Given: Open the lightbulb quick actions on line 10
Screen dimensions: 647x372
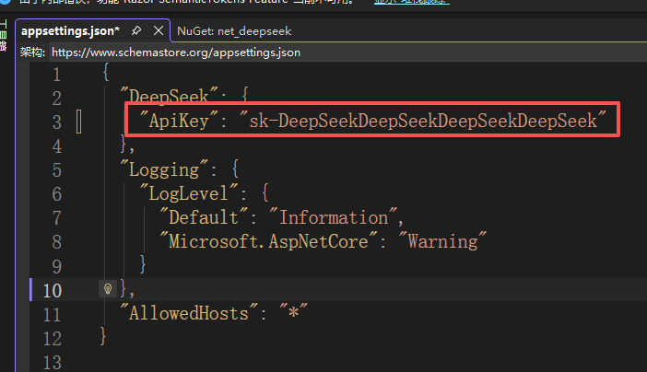Looking at the screenshot, I should [108, 289].
